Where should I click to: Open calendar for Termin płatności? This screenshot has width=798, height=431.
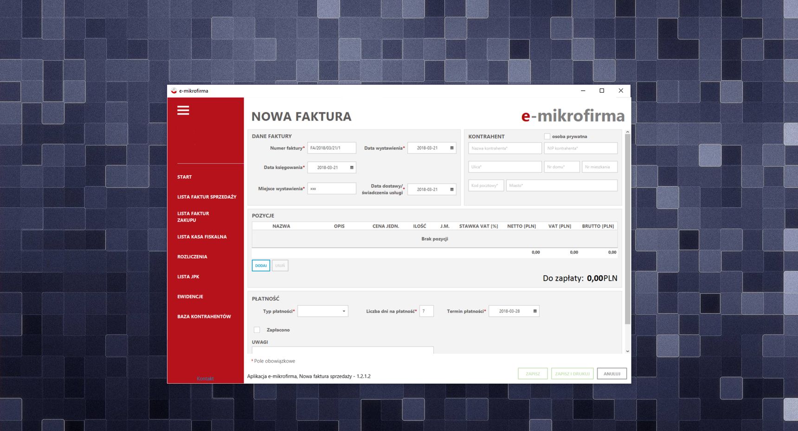tap(535, 311)
